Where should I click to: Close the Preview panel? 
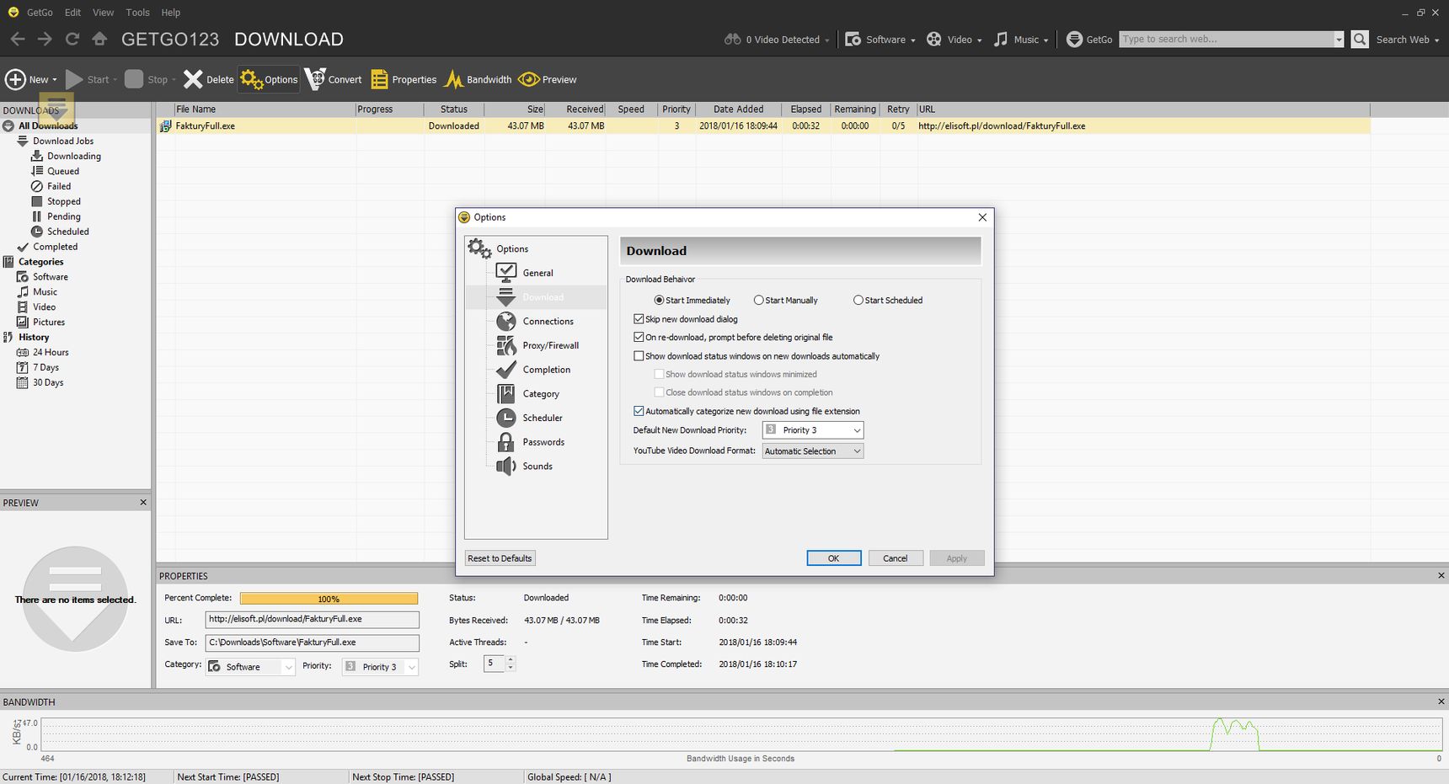143,502
